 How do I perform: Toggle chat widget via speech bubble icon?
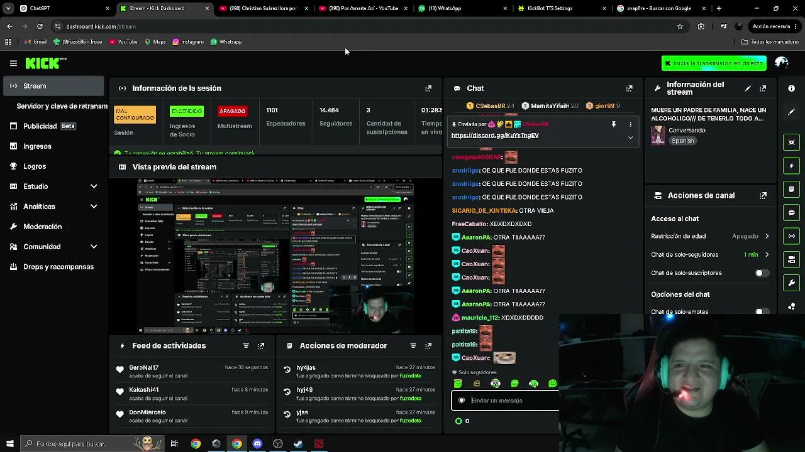point(792,213)
